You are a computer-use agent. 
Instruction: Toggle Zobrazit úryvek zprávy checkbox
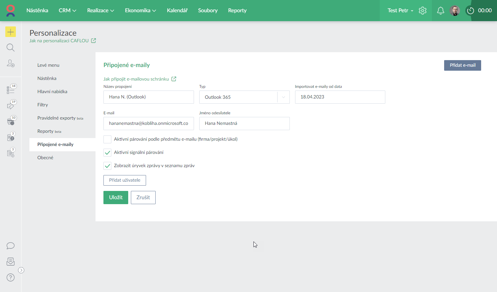point(107,166)
